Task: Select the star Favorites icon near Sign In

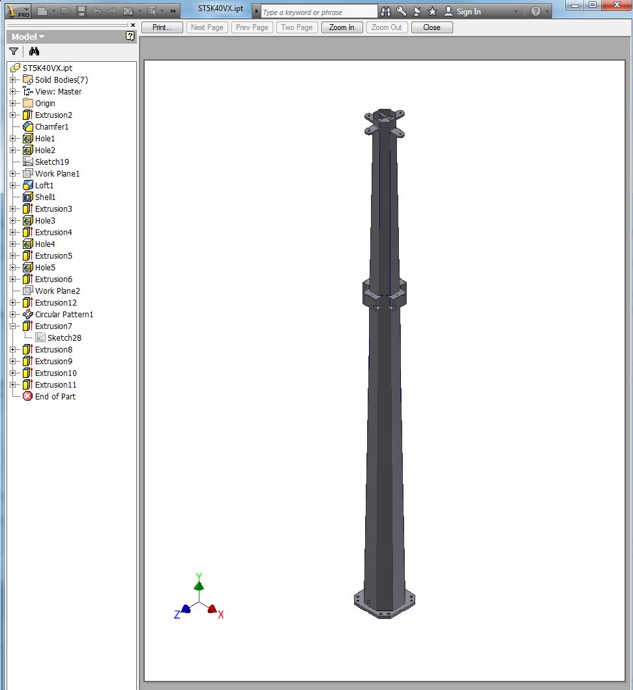Action: tap(433, 11)
